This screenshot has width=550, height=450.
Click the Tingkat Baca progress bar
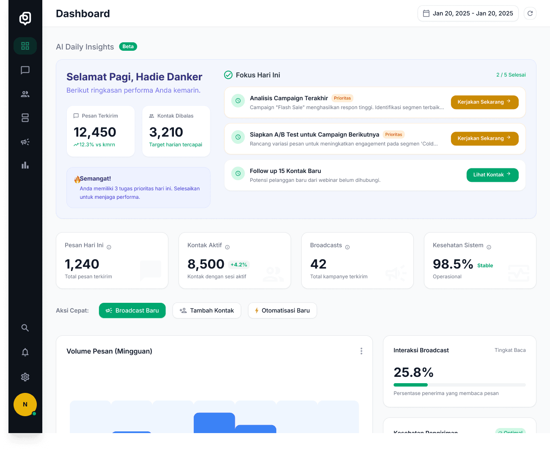click(459, 385)
